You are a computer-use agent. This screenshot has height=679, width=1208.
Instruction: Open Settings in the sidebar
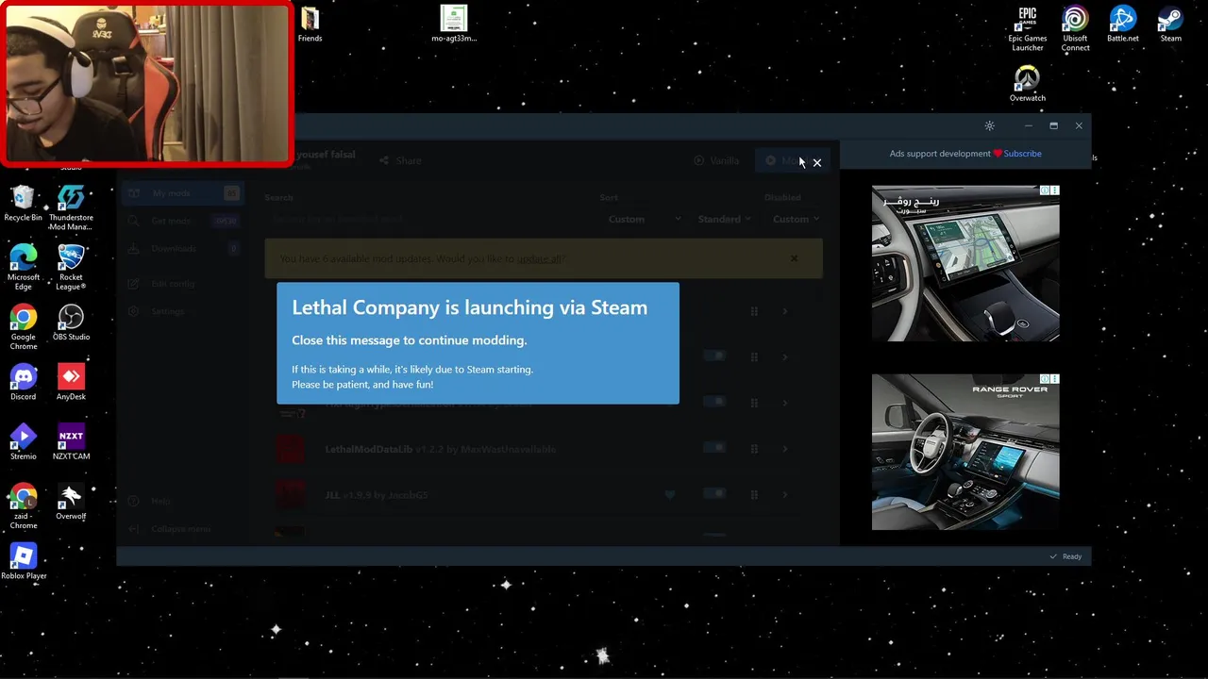[x=183, y=311]
